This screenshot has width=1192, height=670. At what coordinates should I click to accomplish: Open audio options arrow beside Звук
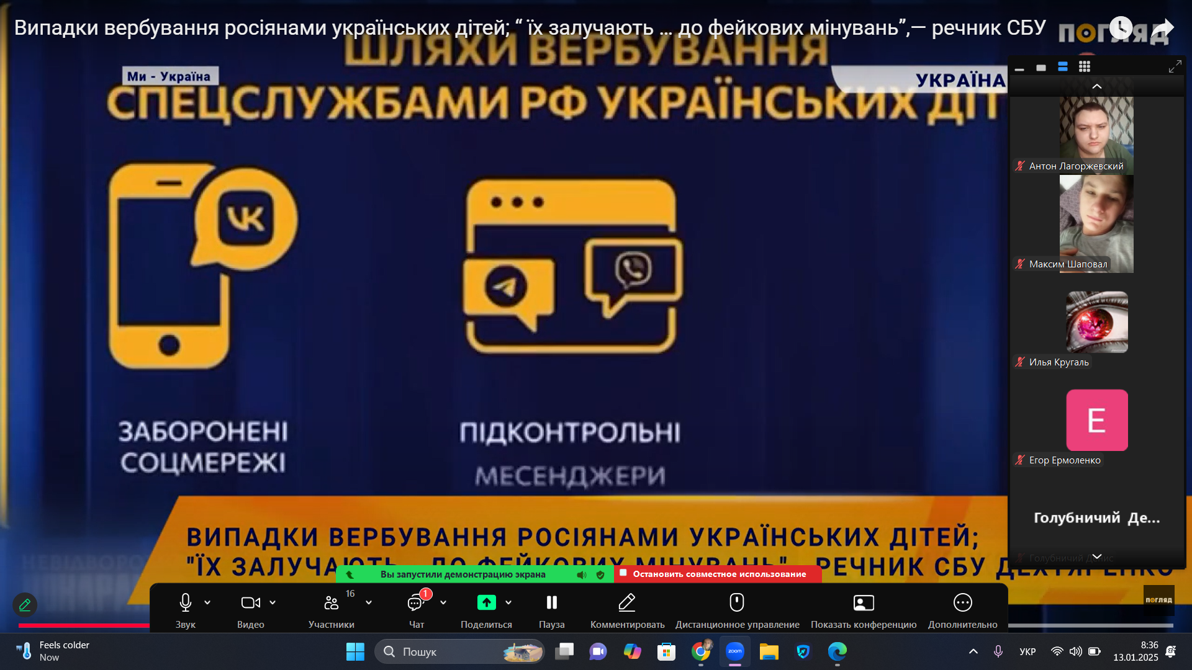point(207,602)
